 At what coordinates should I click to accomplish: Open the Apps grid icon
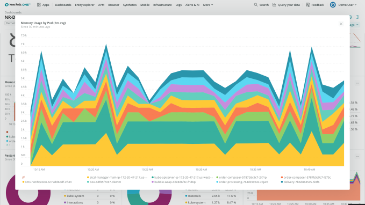click(39, 5)
